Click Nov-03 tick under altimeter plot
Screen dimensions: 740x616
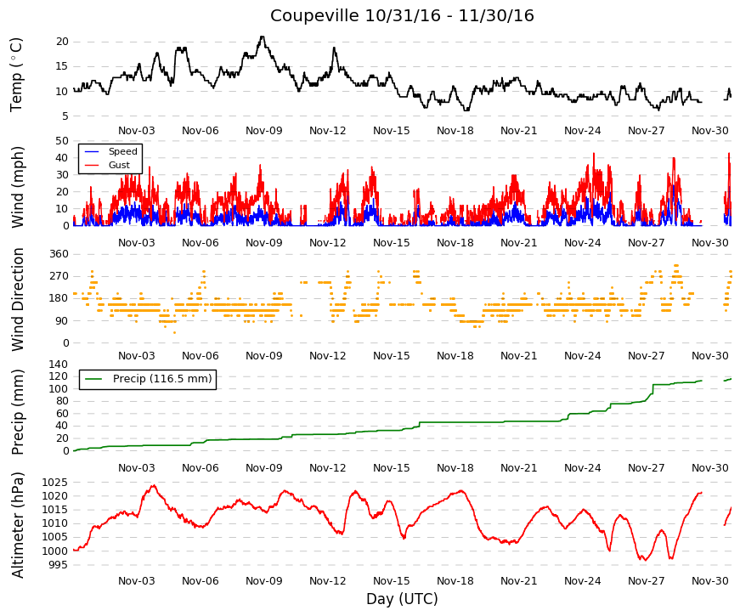coord(137,581)
